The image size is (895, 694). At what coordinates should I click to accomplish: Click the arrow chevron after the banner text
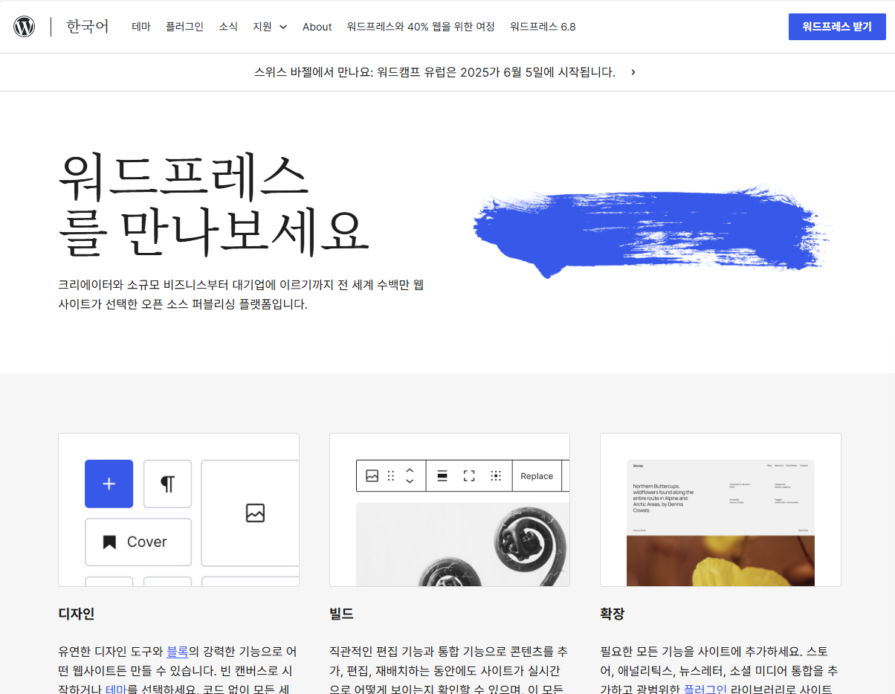point(633,72)
